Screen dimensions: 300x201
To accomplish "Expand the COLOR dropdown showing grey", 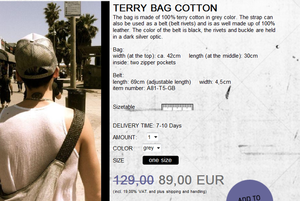I will [x=152, y=148].
